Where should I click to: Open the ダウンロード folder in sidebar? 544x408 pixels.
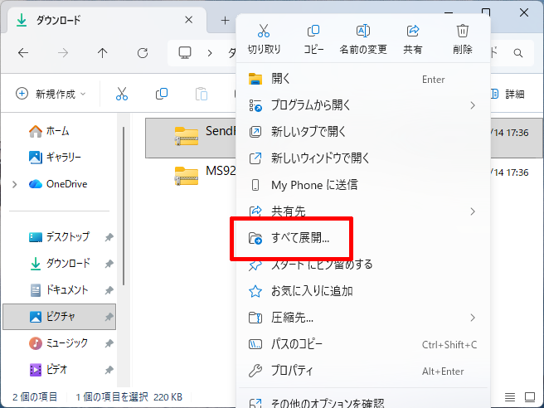(68, 264)
